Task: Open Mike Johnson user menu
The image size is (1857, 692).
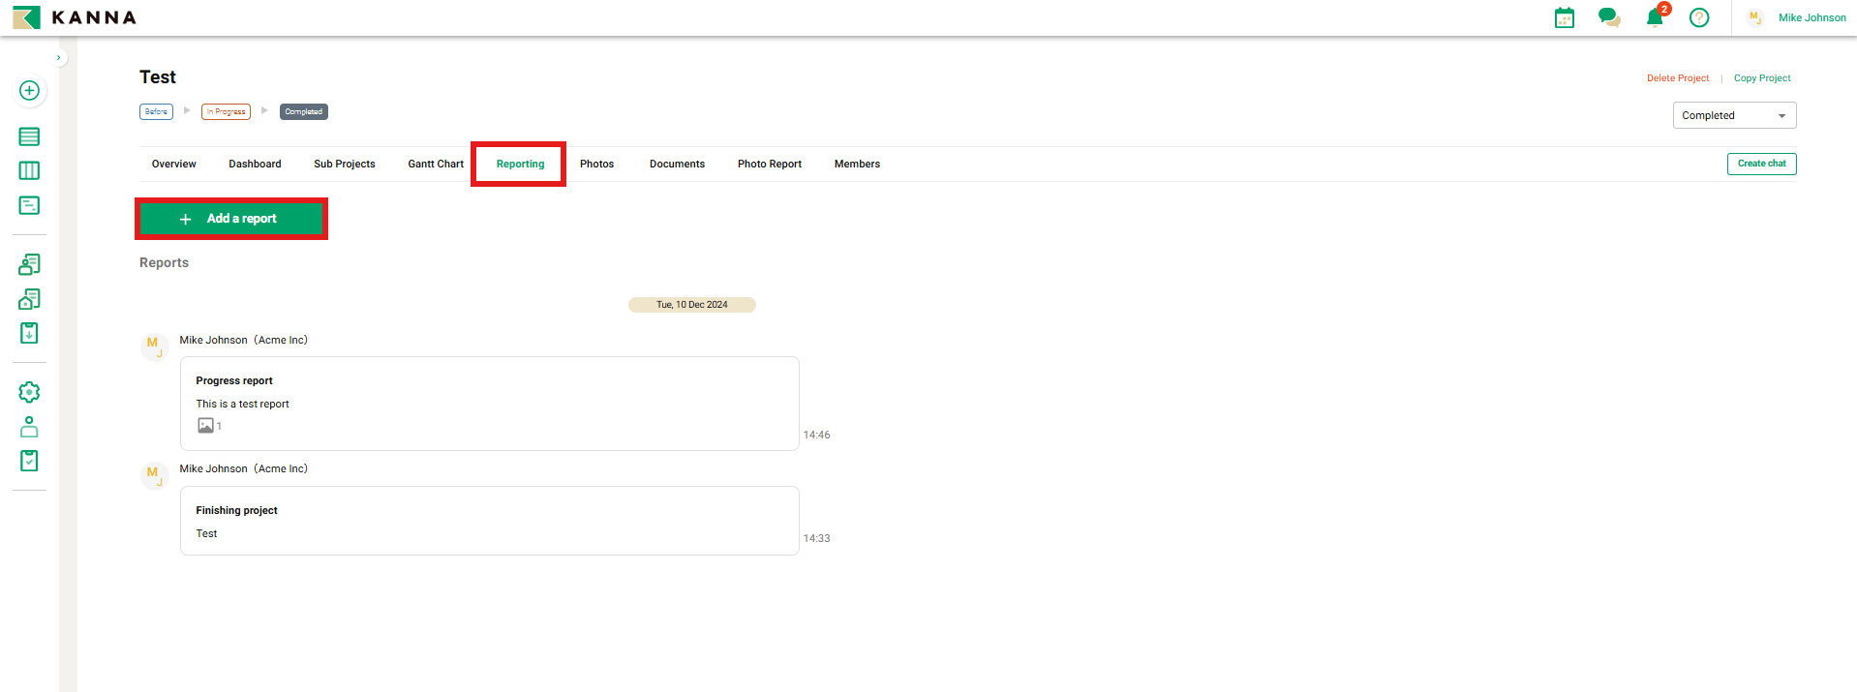Action: [1811, 17]
